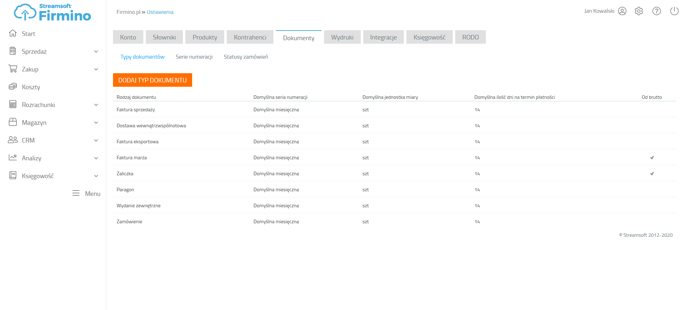This screenshot has height=310, width=683.
Task: Expand the Rozrachunki menu chevron
Action: click(x=96, y=105)
